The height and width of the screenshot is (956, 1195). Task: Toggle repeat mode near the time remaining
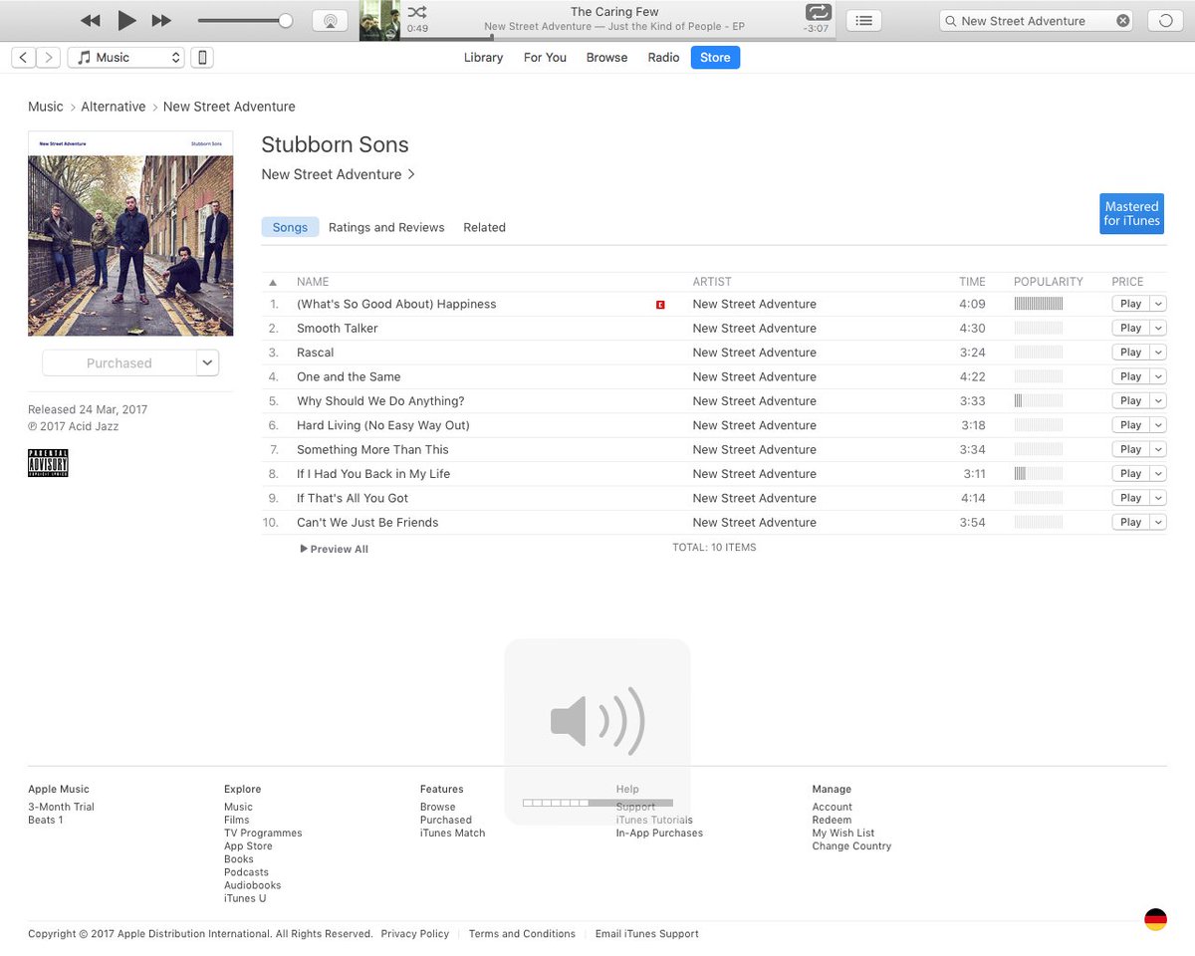point(818,14)
